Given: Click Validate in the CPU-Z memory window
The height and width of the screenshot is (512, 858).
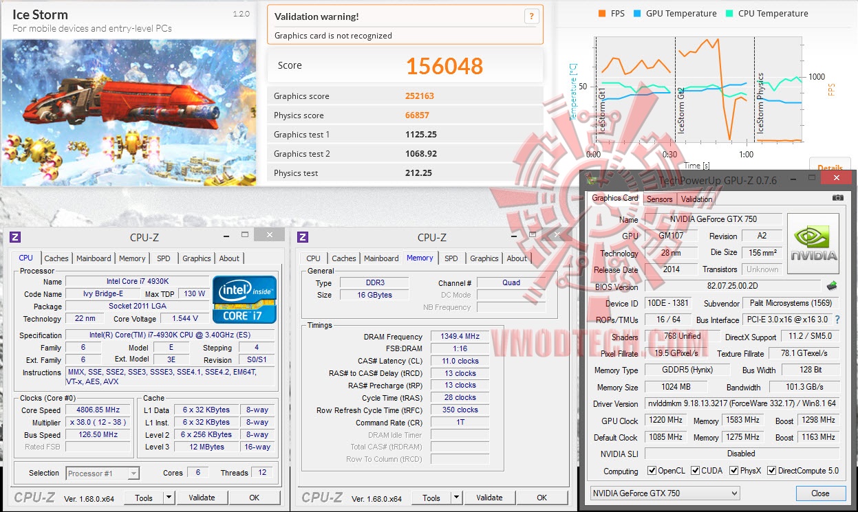Looking at the screenshot, I should click(x=489, y=498).
